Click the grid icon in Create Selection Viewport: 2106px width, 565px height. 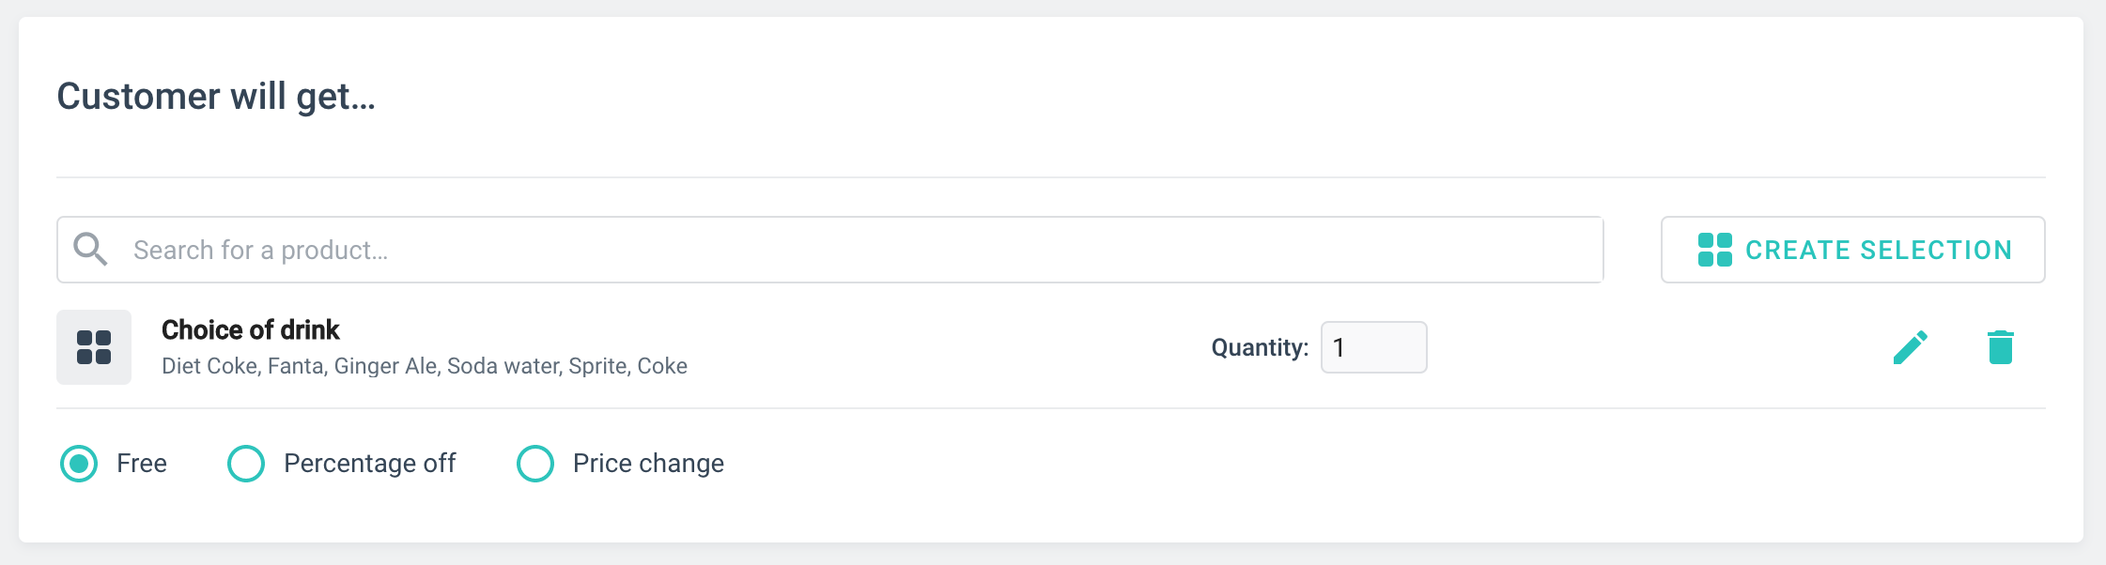click(x=1714, y=250)
